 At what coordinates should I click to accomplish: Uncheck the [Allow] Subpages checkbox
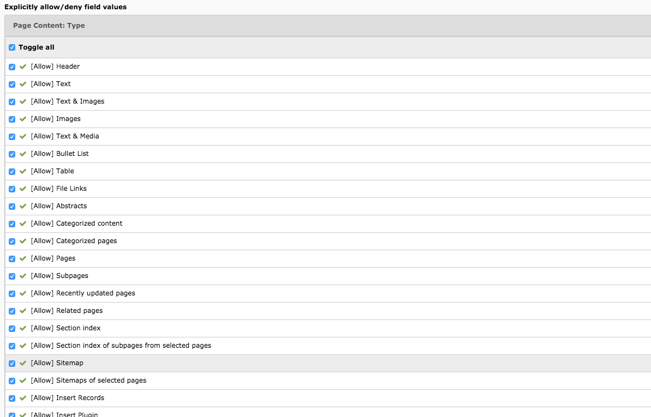coord(12,276)
